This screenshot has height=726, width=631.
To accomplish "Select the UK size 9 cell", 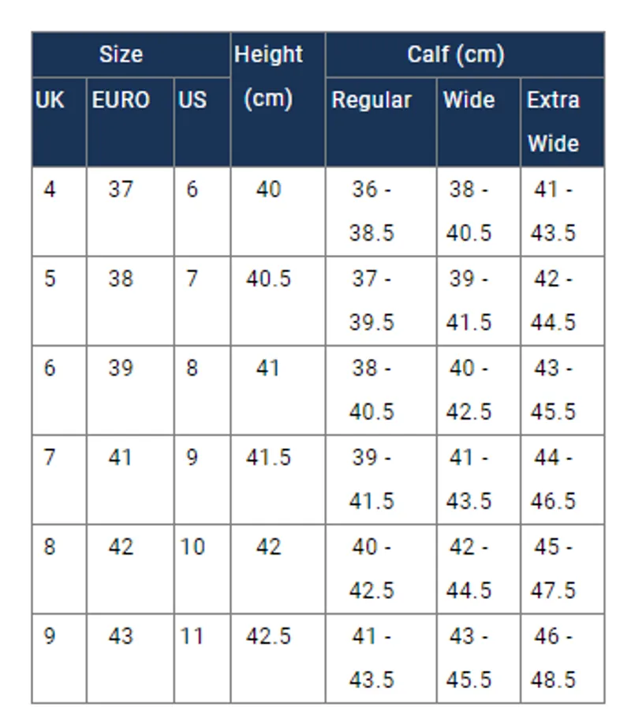I will pos(59,658).
